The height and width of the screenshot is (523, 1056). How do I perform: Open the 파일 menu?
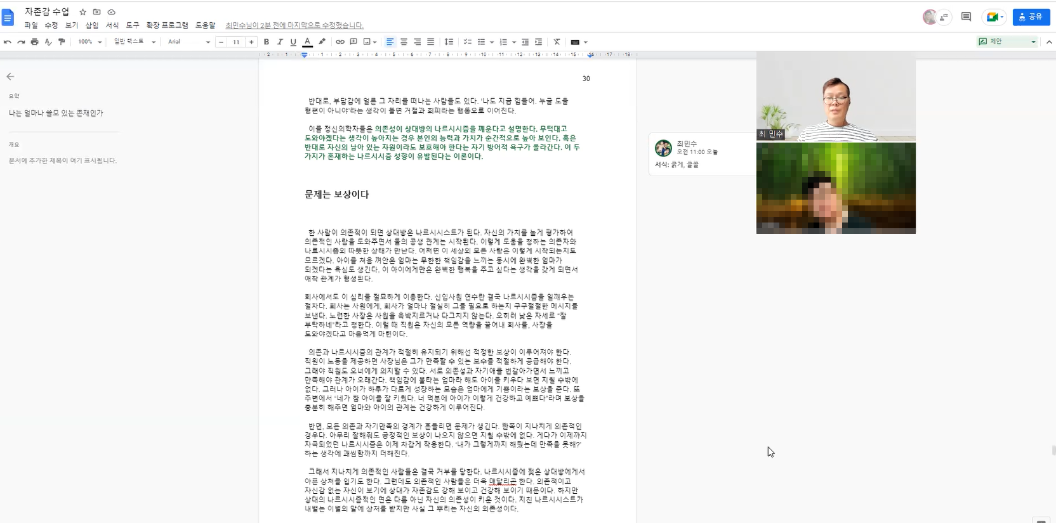click(x=31, y=25)
